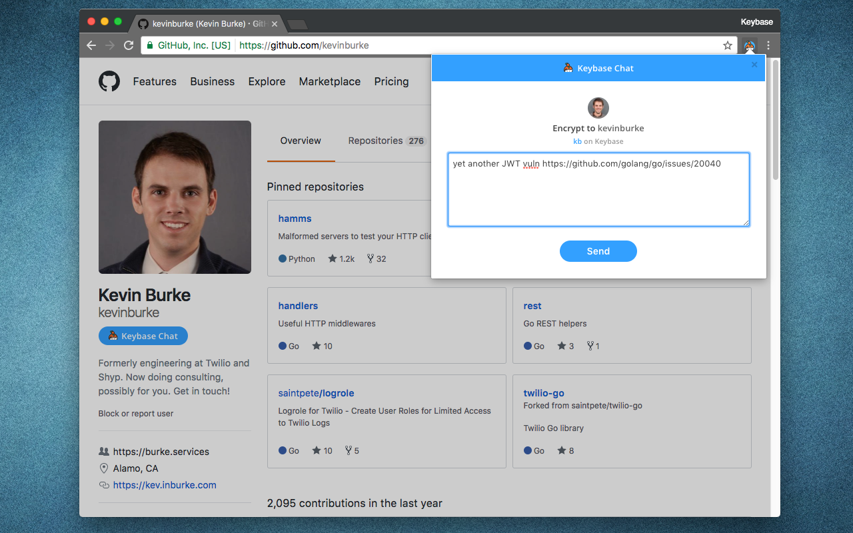Click kevinburke avatar in Keybase popup
The height and width of the screenshot is (533, 853).
coord(598,108)
